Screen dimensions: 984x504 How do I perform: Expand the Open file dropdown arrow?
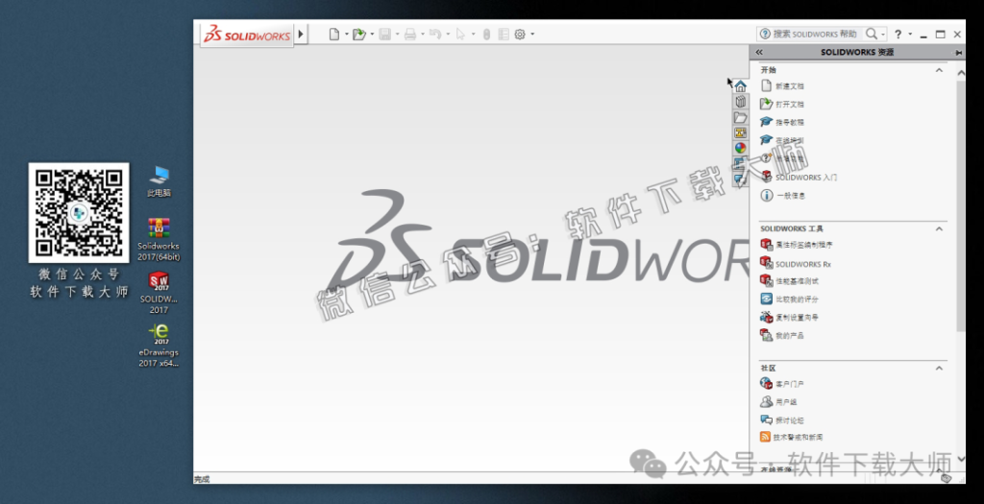click(x=372, y=34)
